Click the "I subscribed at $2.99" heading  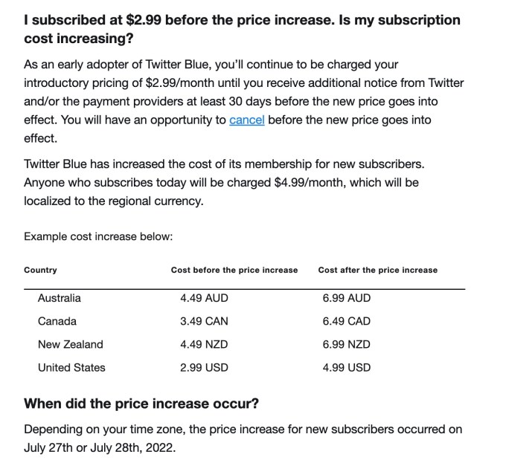pyautogui.click(x=242, y=30)
